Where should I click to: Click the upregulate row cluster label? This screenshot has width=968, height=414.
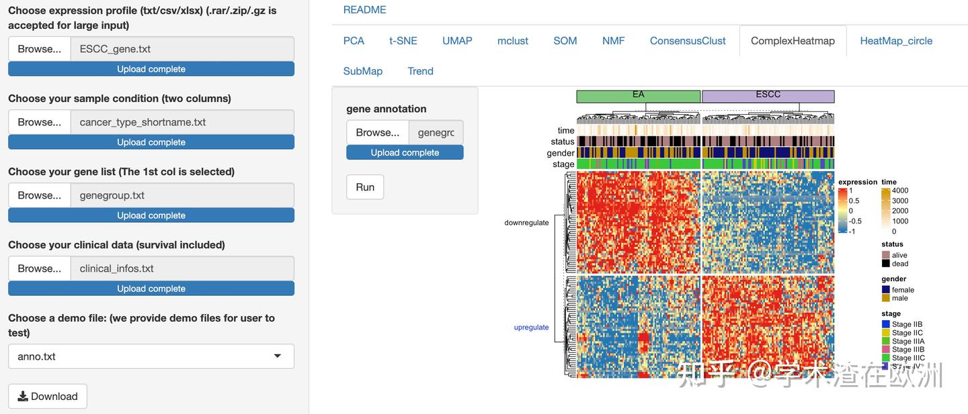tap(531, 327)
